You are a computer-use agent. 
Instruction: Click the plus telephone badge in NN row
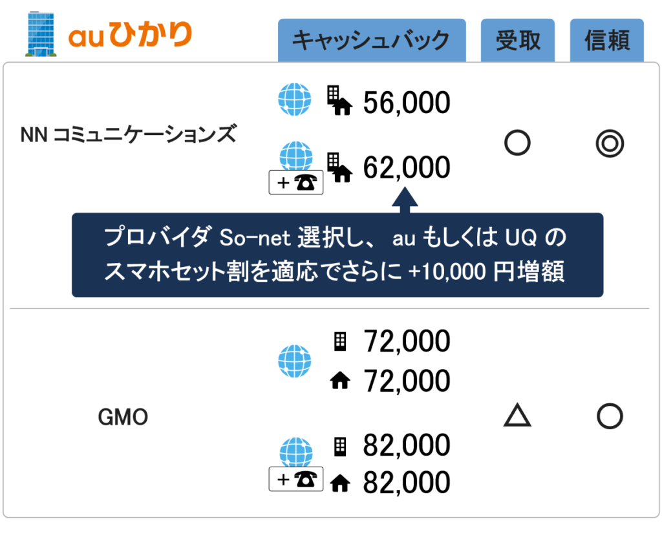point(296,182)
